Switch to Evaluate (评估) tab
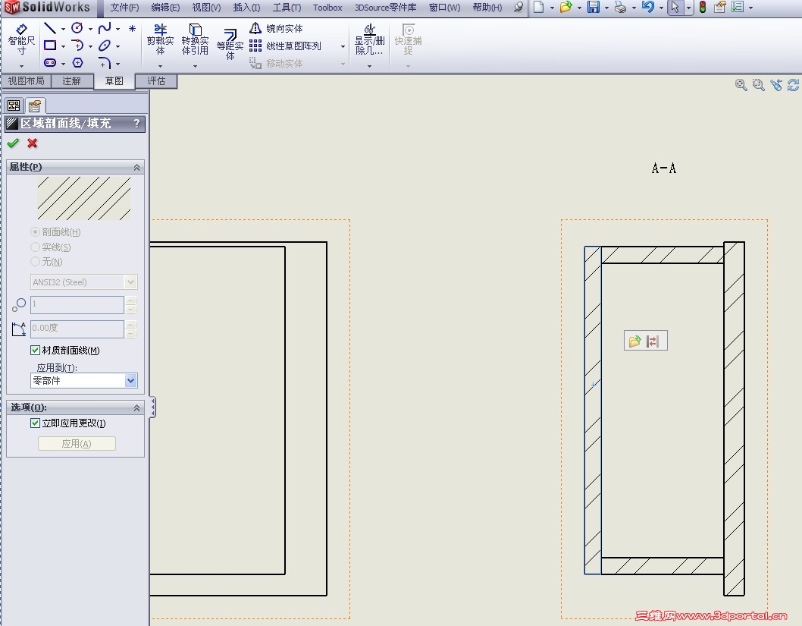Viewport: 802px width, 626px height. pyautogui.click(x=156, y=81)
